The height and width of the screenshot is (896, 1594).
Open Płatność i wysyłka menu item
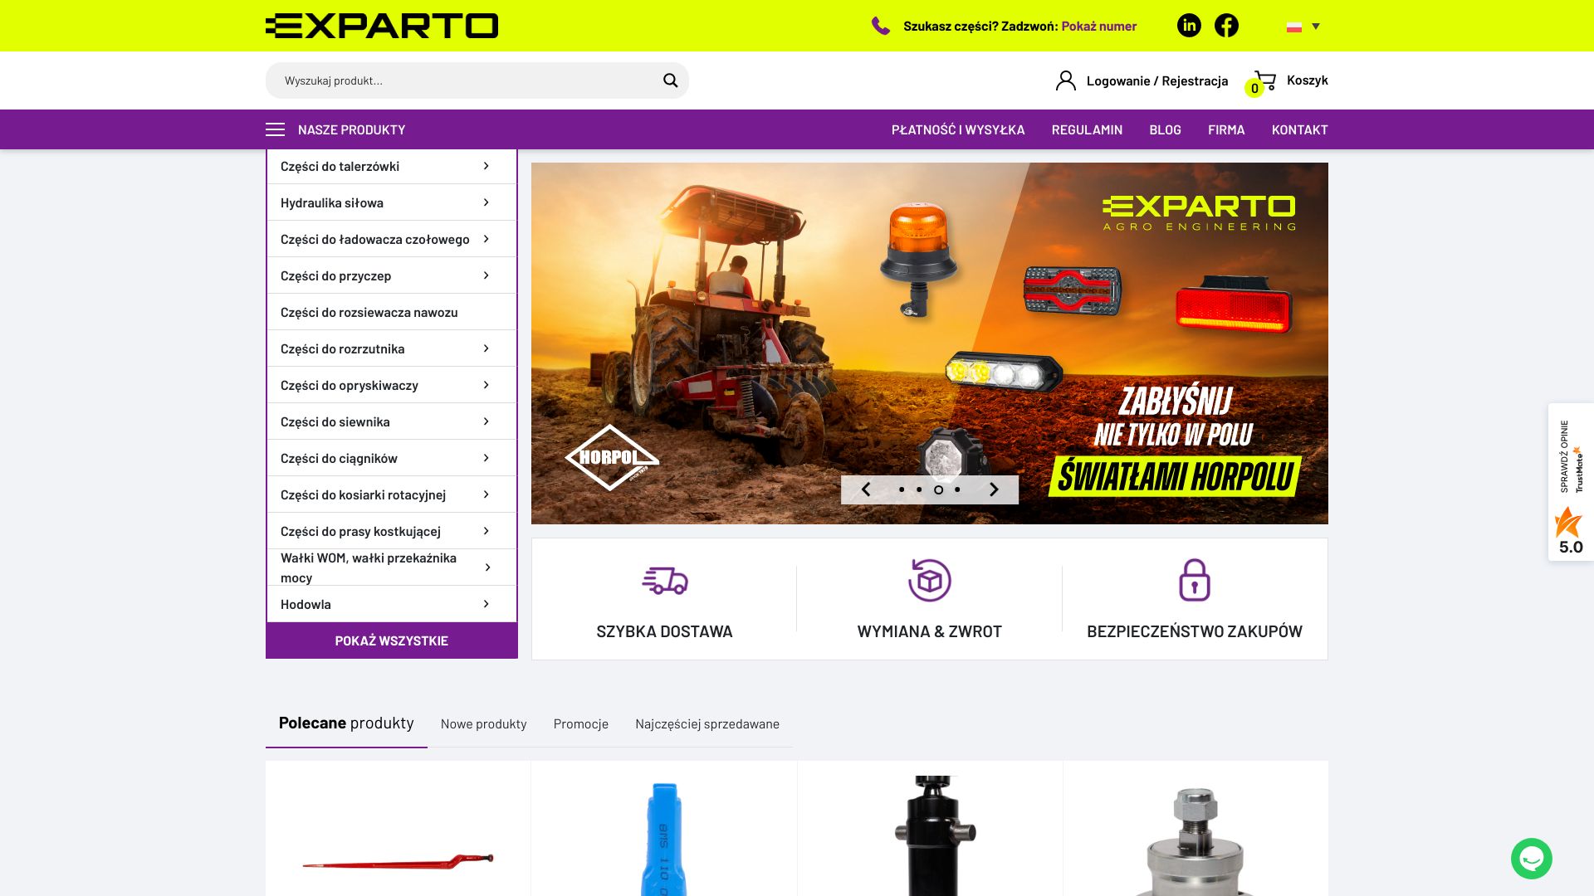958,129
